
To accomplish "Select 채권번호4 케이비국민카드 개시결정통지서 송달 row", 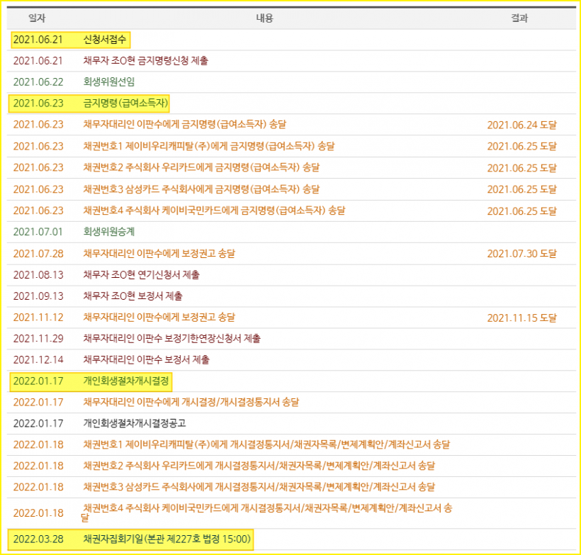I will pyautogui.click(x=291, y=513).
